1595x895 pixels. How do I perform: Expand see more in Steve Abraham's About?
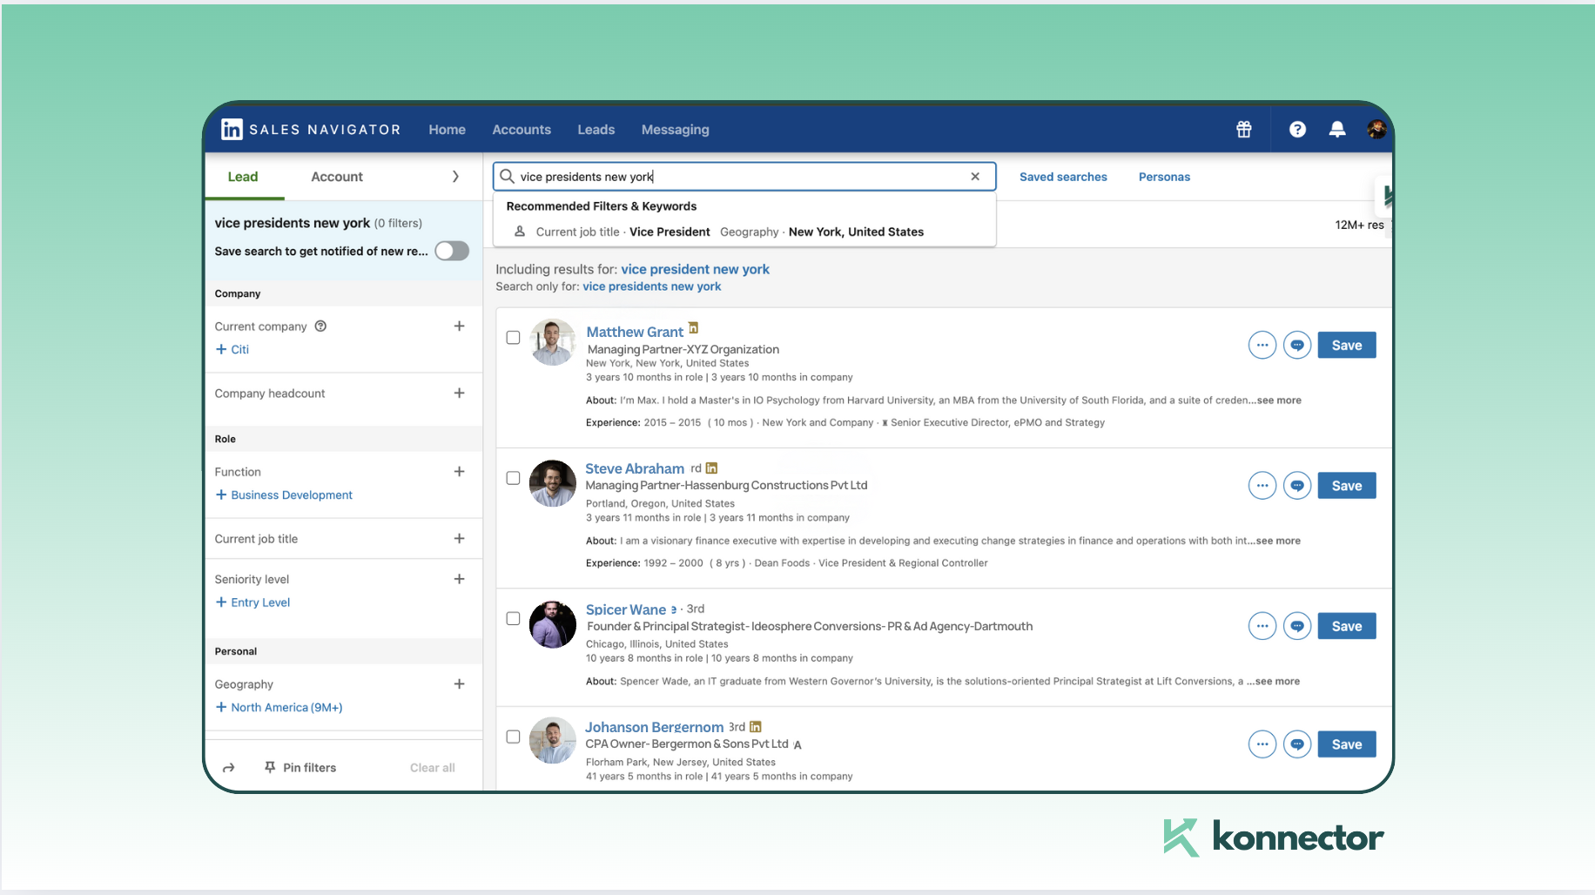[1278, 541]
